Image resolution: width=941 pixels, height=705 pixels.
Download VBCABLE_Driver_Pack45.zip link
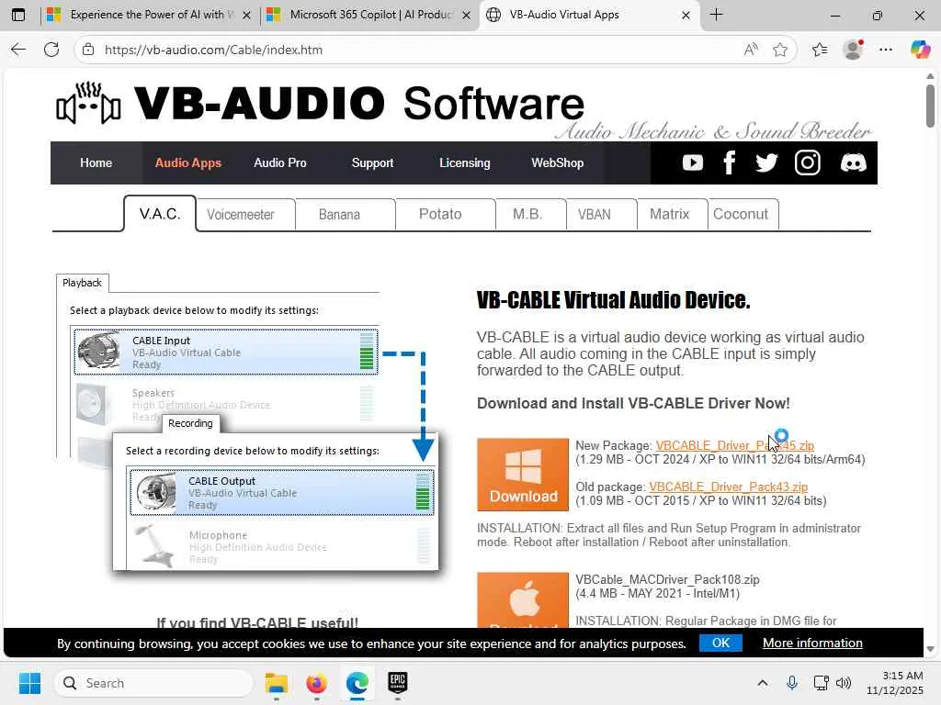click(x=734, y=445)
